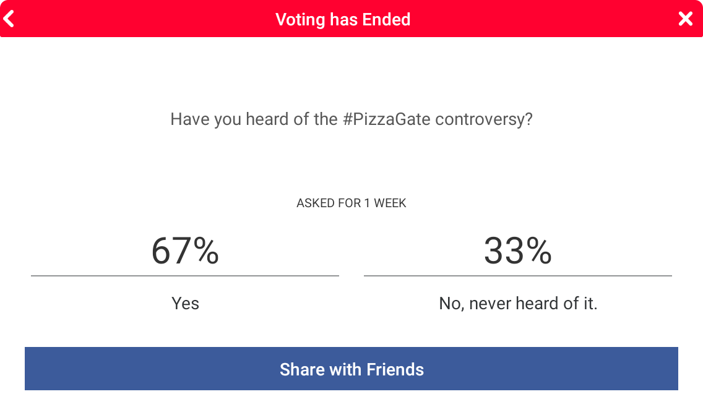This screenshot has width=703, height=415.
Task: Click the word 'Friends' on the blue button
Action: pyautogui.click(x=395, y=369)
